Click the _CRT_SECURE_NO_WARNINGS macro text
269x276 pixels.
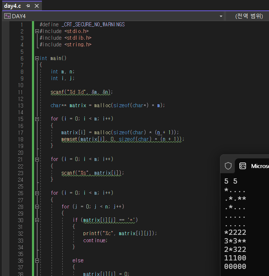[x=93, y=24]
